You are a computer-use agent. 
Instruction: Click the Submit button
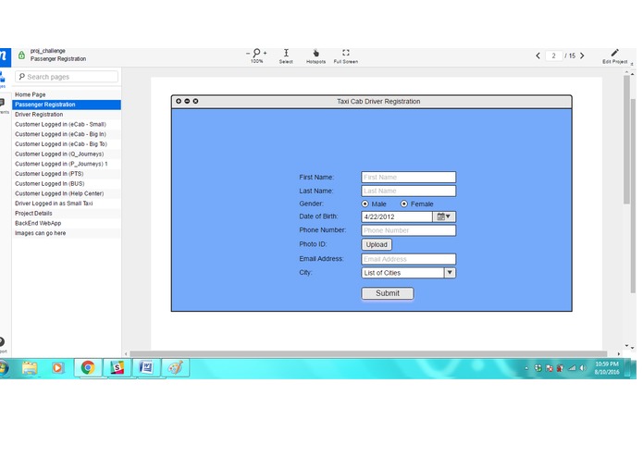tap(388, 293)
